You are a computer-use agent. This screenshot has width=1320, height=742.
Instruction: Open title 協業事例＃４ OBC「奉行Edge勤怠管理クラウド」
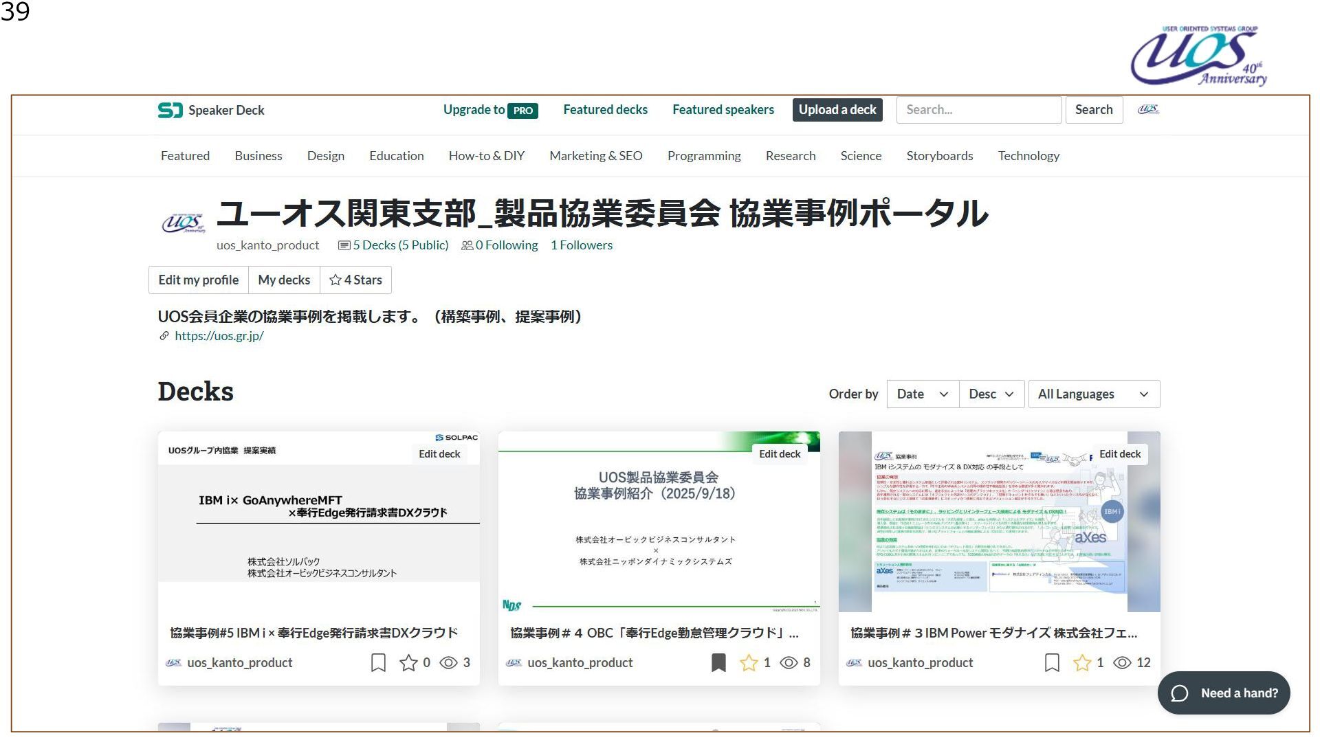point(654,633)
